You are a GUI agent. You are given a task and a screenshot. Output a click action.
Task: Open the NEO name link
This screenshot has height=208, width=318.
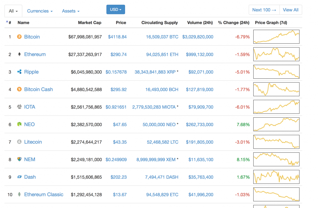pos(29,124)
